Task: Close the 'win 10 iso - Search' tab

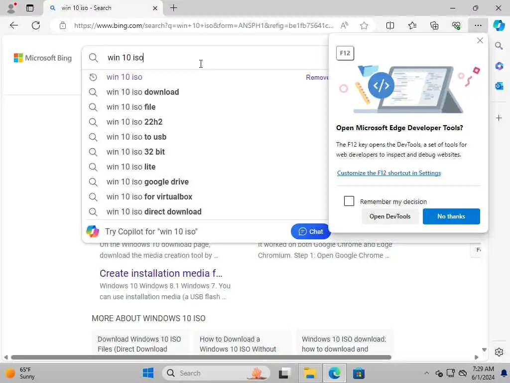Action: (x=155, y=8)
